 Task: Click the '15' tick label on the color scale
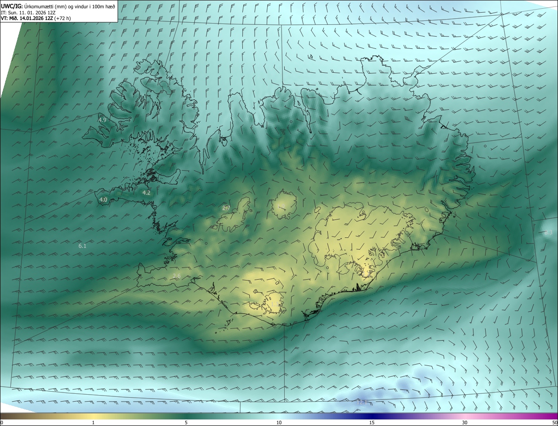click(372, 423)
